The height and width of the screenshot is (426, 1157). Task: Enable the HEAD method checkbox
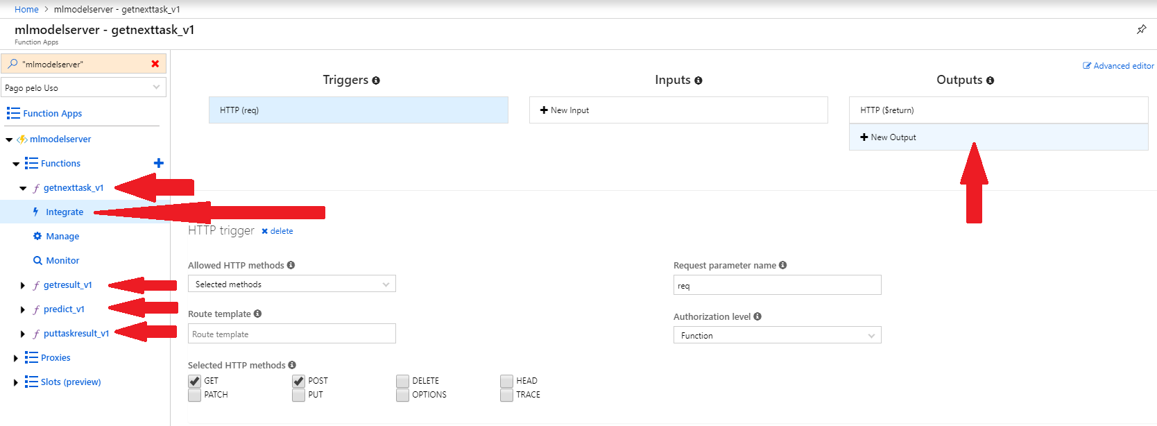tap(506, 381)
